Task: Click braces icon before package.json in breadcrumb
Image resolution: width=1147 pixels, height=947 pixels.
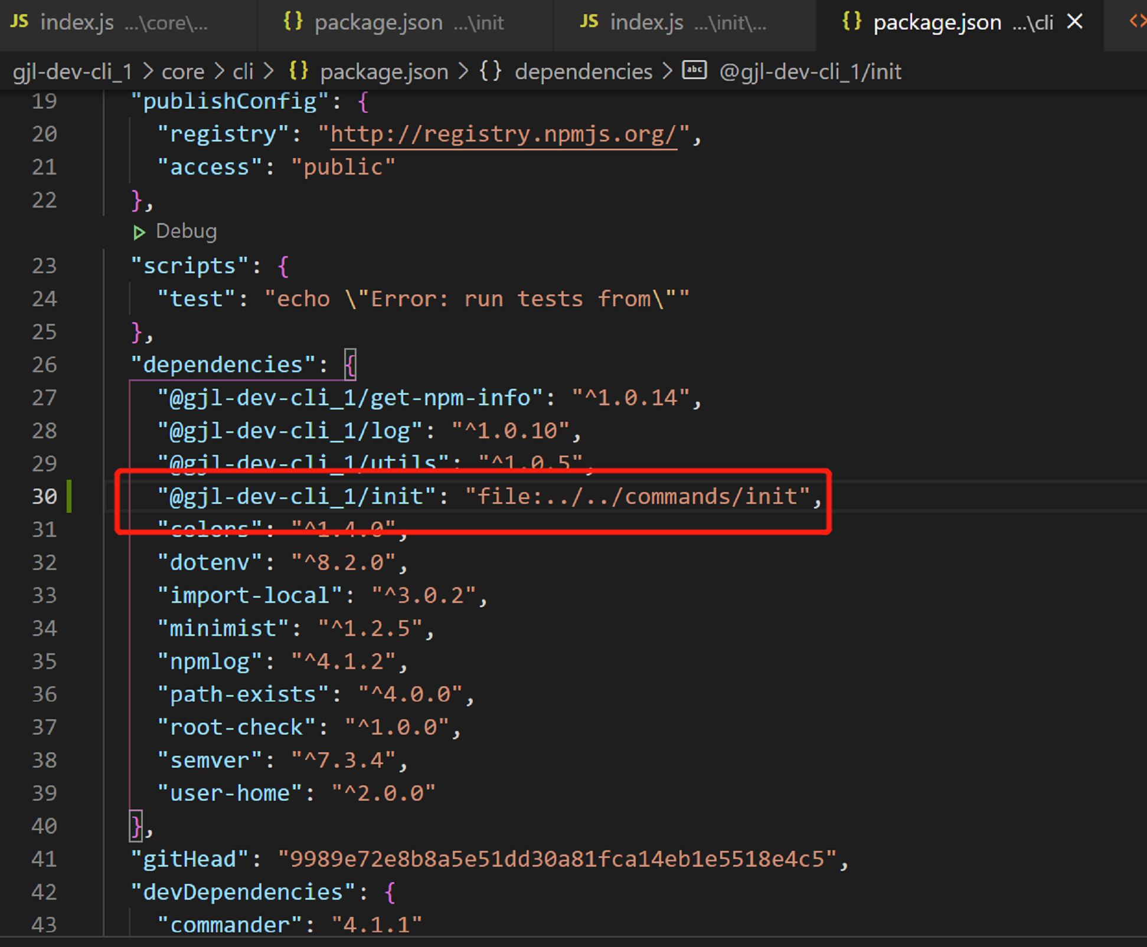Action: (x=298, y=71)
